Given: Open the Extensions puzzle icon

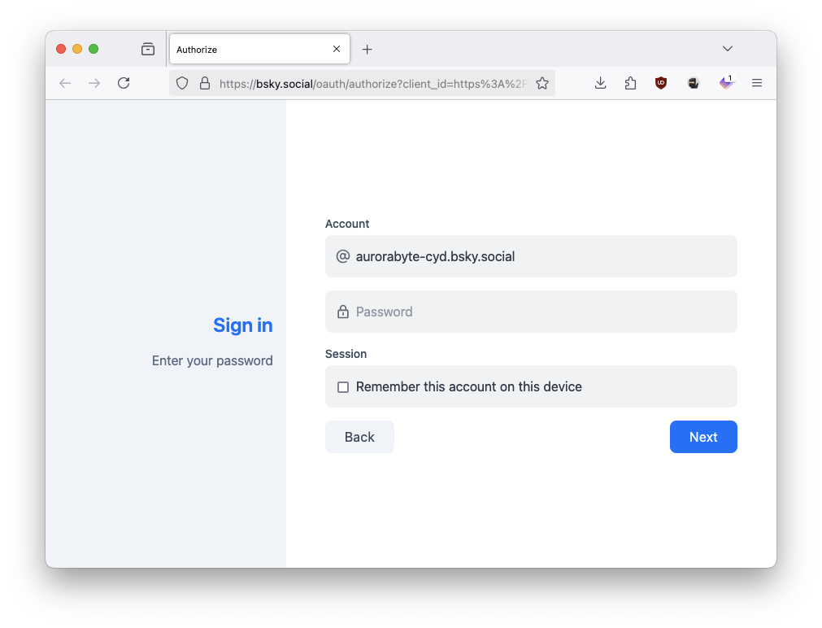Looking at the screenshot, I should tap(630, 83).
